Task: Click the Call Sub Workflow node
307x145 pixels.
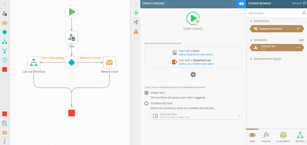Action: pos(33,62)
